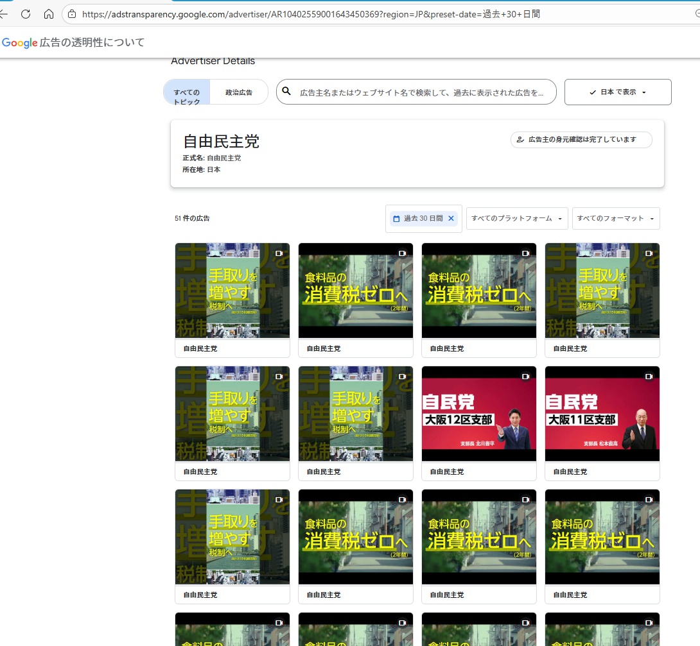Click the browser refresh icon
The height and width of the screenshot is (646, 700).
click(26, 14)
